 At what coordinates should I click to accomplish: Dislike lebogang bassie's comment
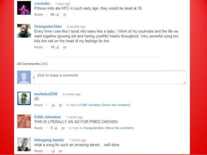(x=60, y=151)
